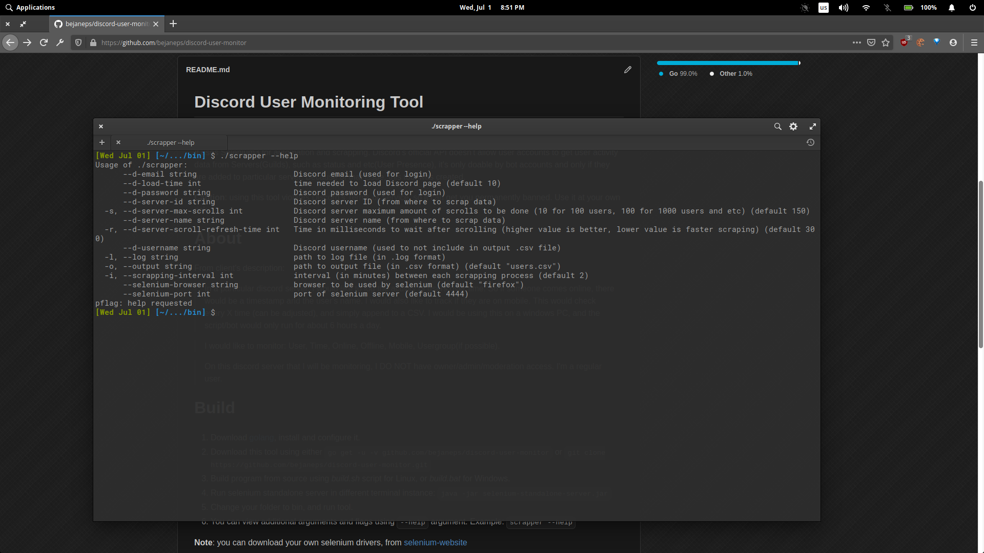This screenshot has width=984, height=553.
Task: Click the terminal prompt line at the bottom
Action: [x=155, y=312]
